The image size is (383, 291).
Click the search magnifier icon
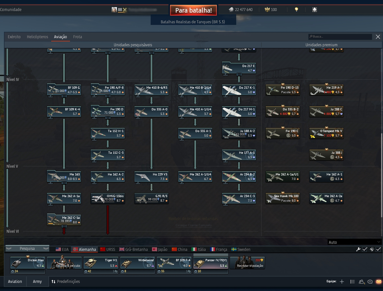coord(311,37)
